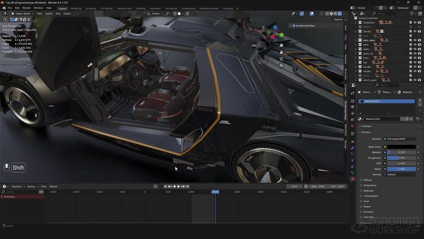Open the Particles properties tab icon
The image size is (424, 239).
353,154
